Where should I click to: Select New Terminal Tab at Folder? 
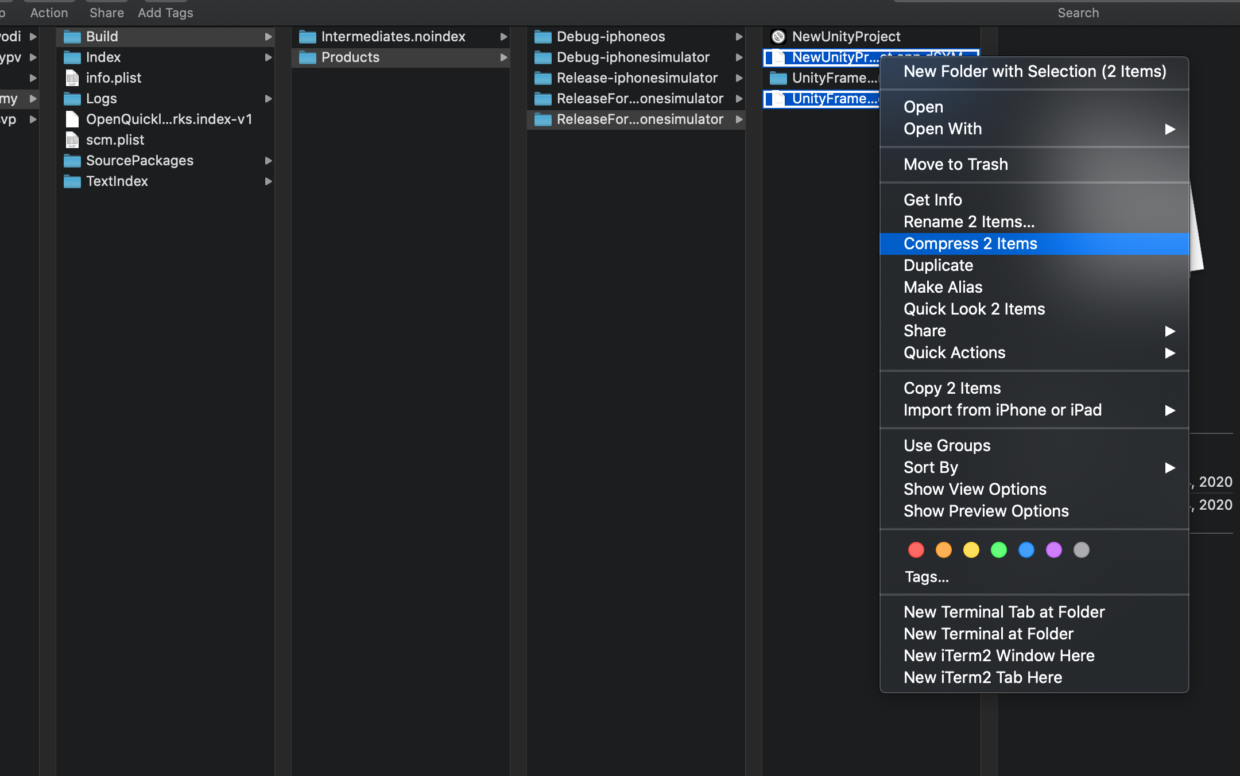(x=1003, y=612)
